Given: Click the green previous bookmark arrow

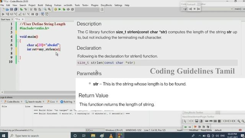Looking at the screenshot, I should click(x=185, y=127).
